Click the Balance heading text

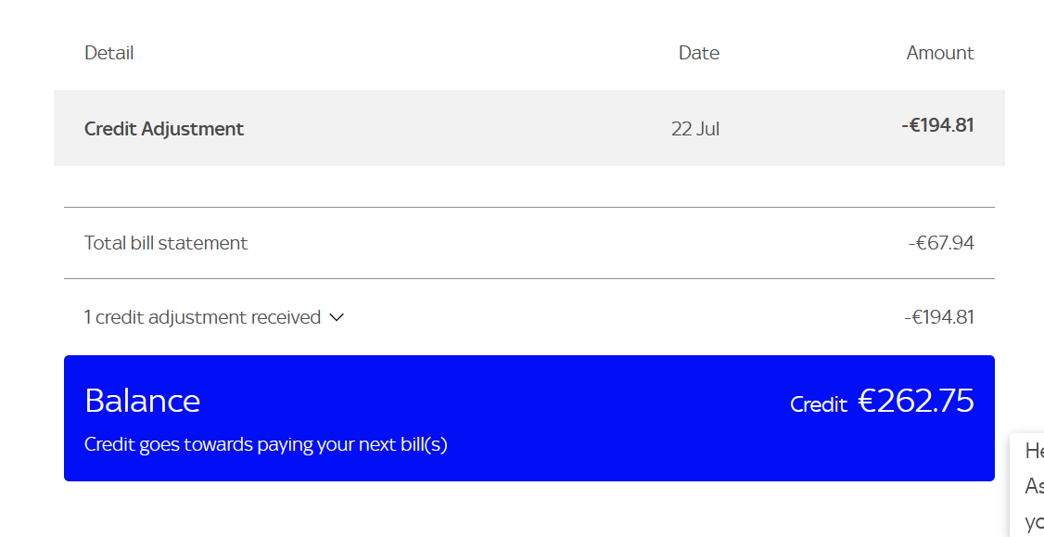tap(143, 401)
